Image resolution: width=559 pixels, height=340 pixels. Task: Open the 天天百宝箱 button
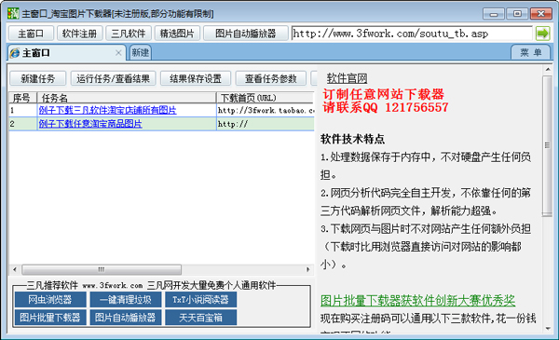[200, 318]
